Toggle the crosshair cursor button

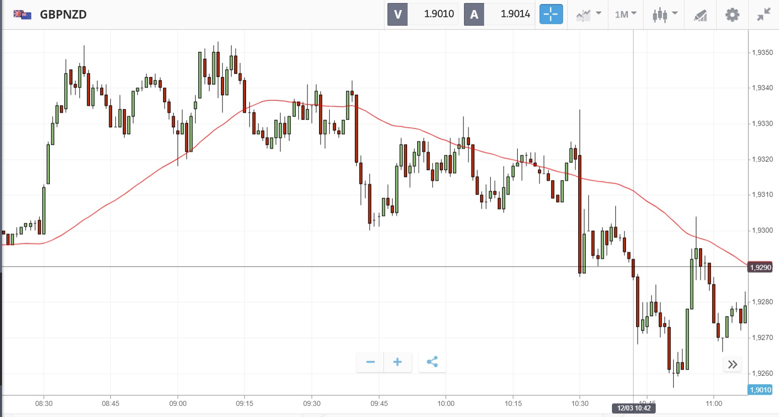[551, 14]
